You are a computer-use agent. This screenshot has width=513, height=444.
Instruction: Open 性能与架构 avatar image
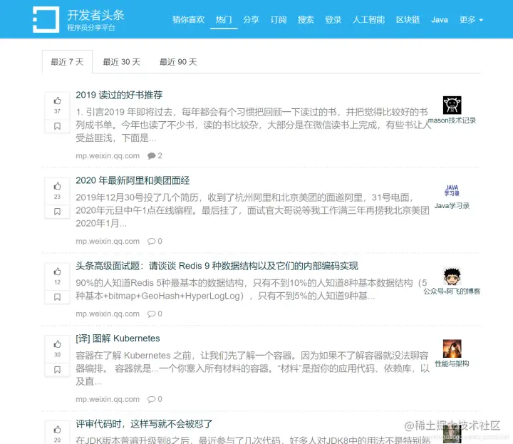click(452, 349)
